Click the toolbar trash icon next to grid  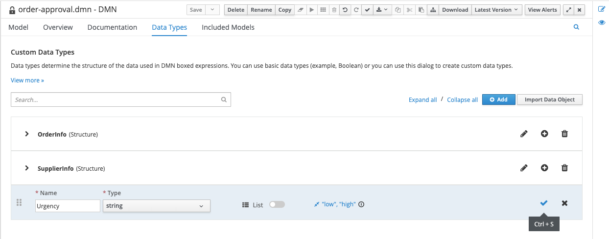pos(334,10)
